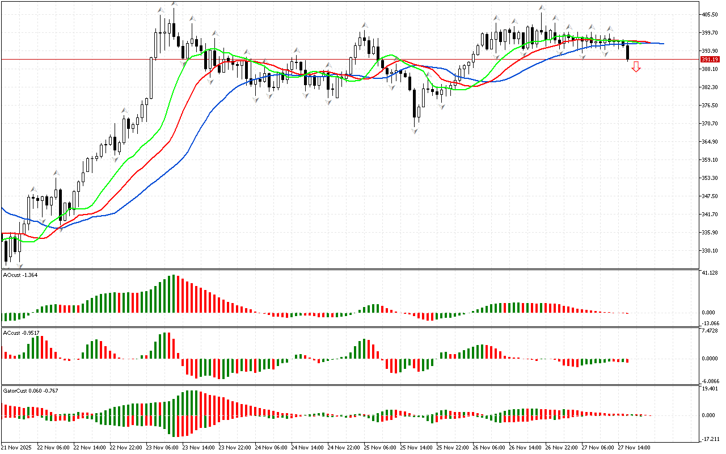Click the red down-arrow sell signal

[636, 67]
